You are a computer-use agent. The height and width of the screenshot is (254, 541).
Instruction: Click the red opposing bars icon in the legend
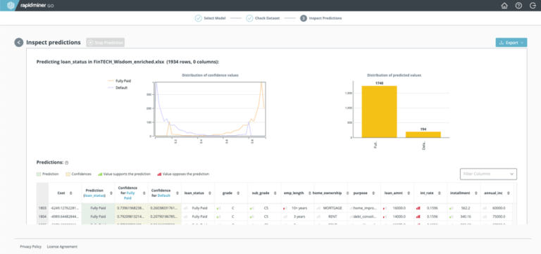coord(159,174)
